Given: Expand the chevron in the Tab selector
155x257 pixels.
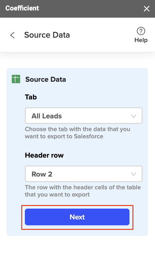Looking at the screenshot, I should click(133, 116).
